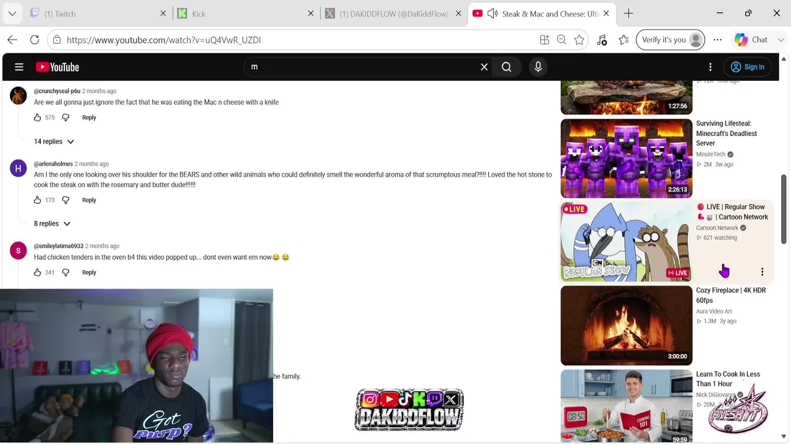Add this page to favorites star
The height and width of the screenshot is (445, 791).
point(579,40)
